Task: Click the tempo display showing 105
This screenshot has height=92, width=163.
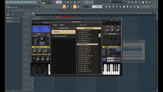Action: pyautogui.click(x=59, y=2)
